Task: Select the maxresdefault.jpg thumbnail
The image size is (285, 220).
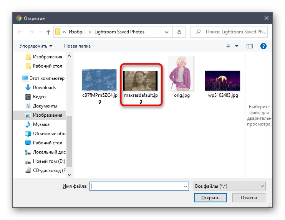Action: (140, 81)
